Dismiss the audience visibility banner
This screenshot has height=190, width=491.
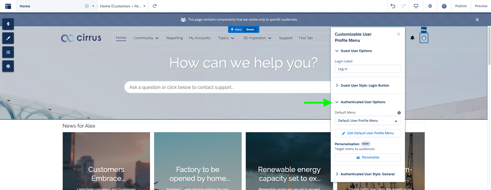click(477, 20)
